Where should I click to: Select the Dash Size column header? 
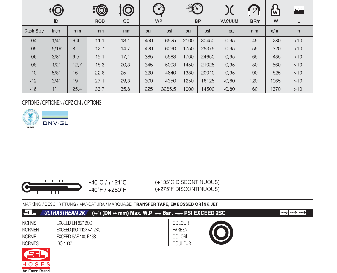coord(34,31)
